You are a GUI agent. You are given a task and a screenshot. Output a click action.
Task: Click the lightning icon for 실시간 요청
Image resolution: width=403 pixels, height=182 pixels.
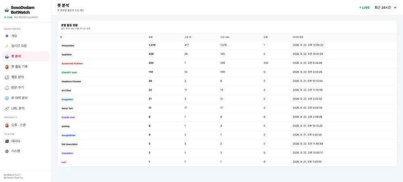(7, 46)
